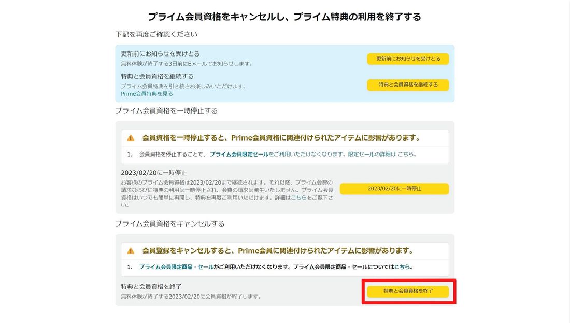This screenshot has height=323, width=570.
Task: Click the warning icon beside 会員資格を一時停止すると
Action: 131,138
